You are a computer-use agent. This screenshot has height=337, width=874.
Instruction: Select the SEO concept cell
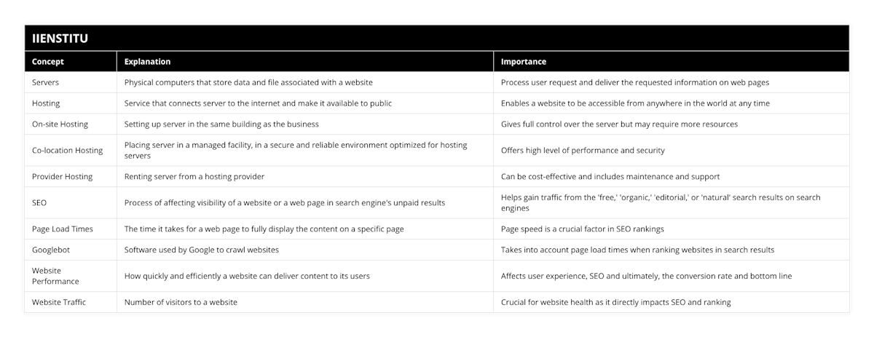(x=40, y=202)
